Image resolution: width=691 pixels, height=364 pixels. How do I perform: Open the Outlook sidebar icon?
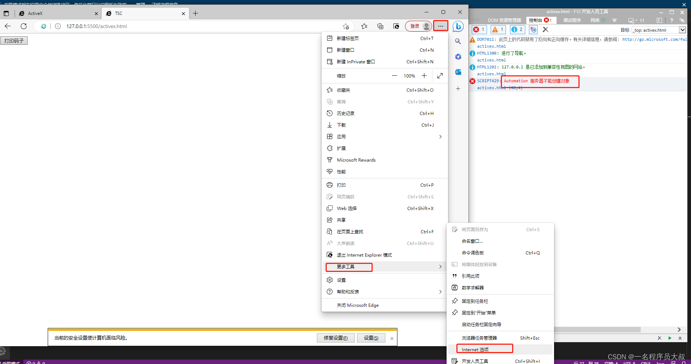point(458,72)
